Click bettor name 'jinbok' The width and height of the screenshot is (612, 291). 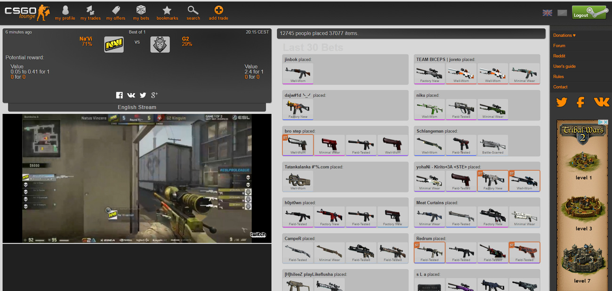coord(291,60)
